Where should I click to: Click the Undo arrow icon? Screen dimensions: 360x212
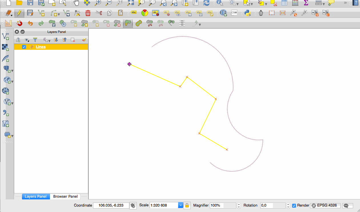pyautogui.click(x=30, y=23)
